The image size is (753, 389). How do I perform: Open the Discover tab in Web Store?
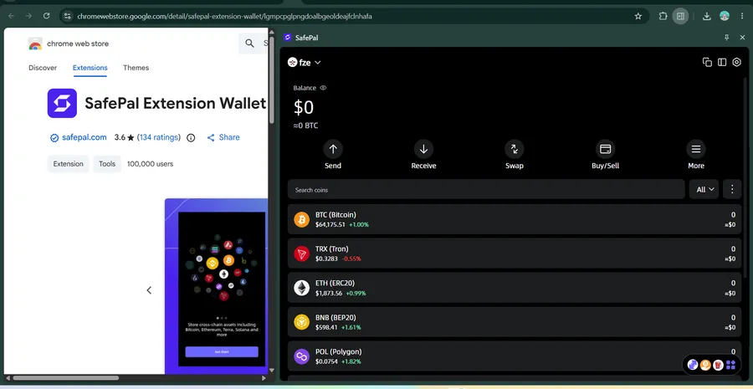pyautogui.click(x=43, y=68)
